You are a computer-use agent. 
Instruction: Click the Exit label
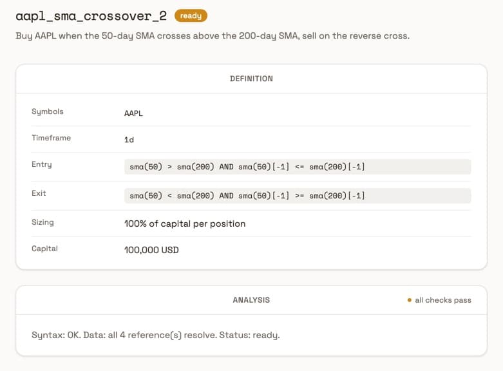coord(39,193)
